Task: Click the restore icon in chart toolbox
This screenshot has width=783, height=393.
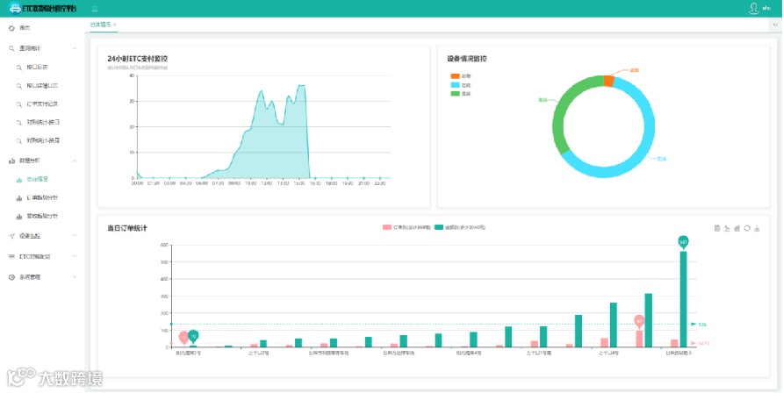Action: click(x=747, y=228)
